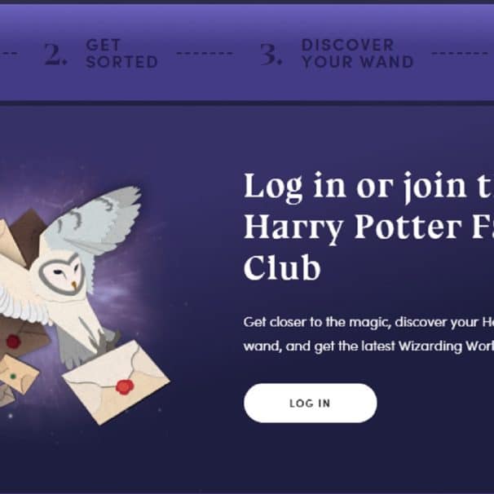The width and height of the screenshot is (494, 494).
Task: Click the grey envelope in the bottom-left corner
Action: [7, 396]
